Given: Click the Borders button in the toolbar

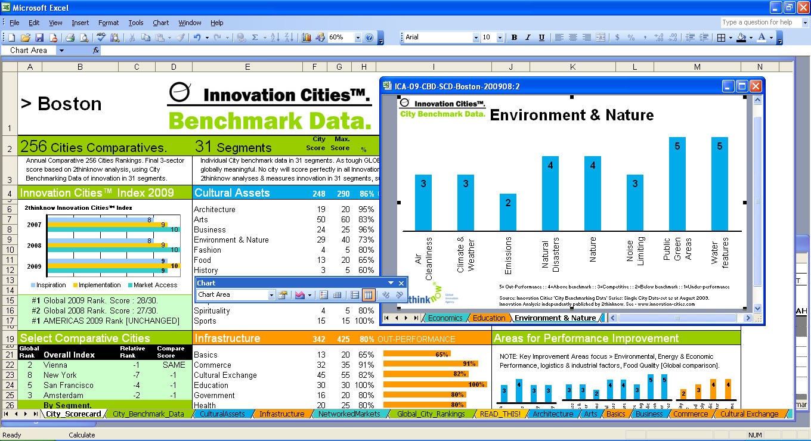Looking at the screenshot, I should (721, 38).
